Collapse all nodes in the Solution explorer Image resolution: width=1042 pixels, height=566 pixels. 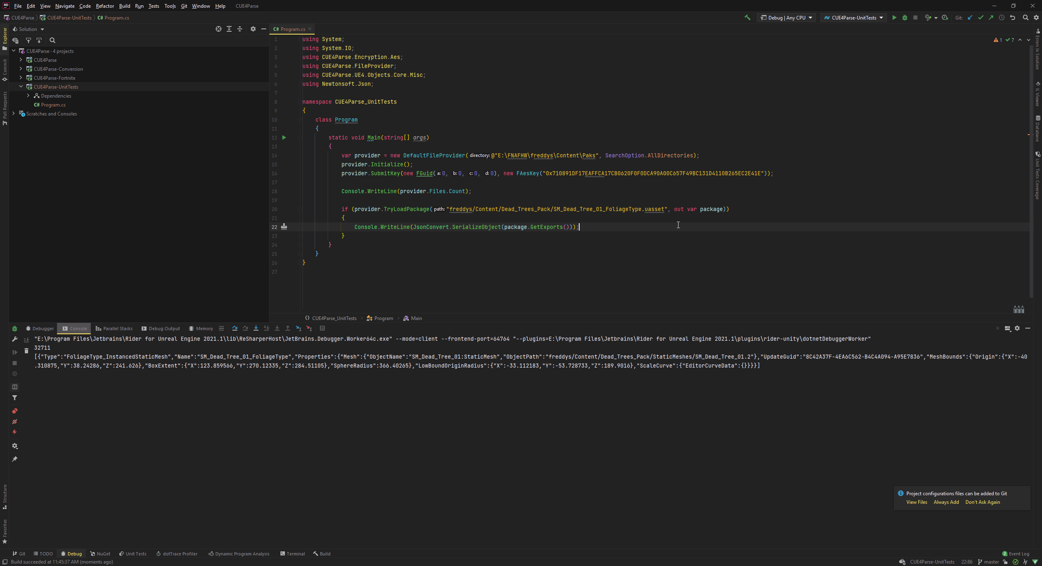pyautogui.click(x=240, y=29)
